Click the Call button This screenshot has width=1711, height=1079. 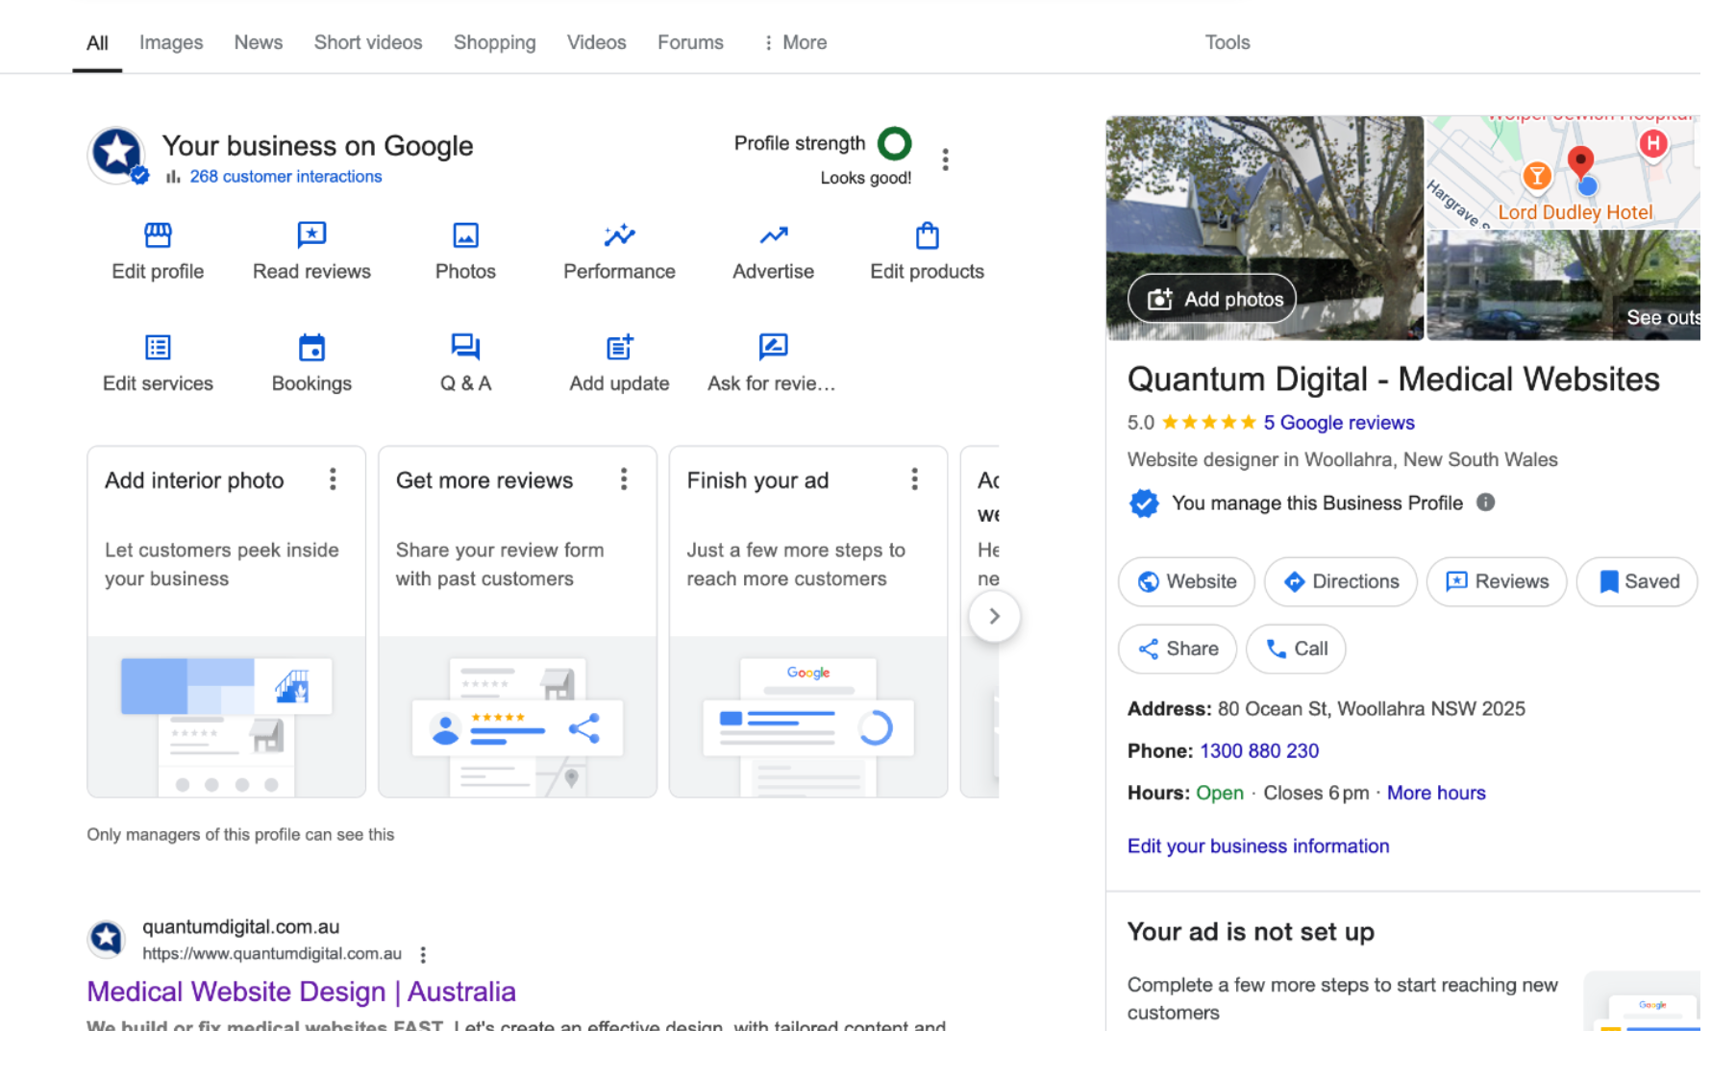pos(1296,649)
